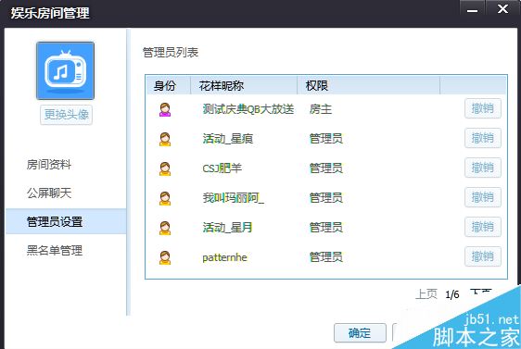Click the 花样昵称 column header
Image resolution: width=521 pixels, height=349 pixels.
click(244, 85)
